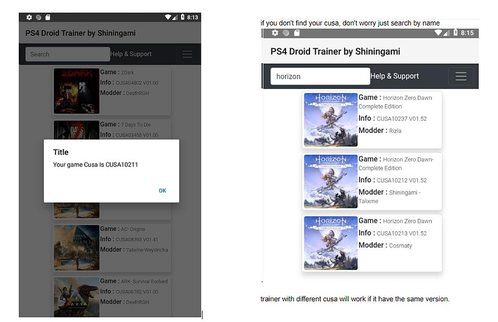Image resolution: width=498 pixels, height=322 pixels.
Task: Tap circle icon in right status bar
Action: pyautogui.click(x=286, y=33)
